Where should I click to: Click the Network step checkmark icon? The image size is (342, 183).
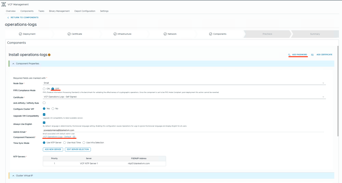(165, 34)
